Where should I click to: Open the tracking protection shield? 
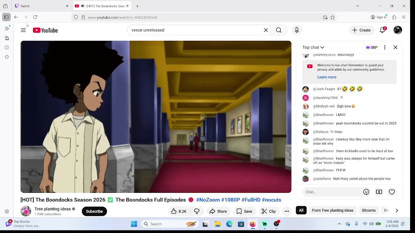pyautogui.click(x=76, y=17)
